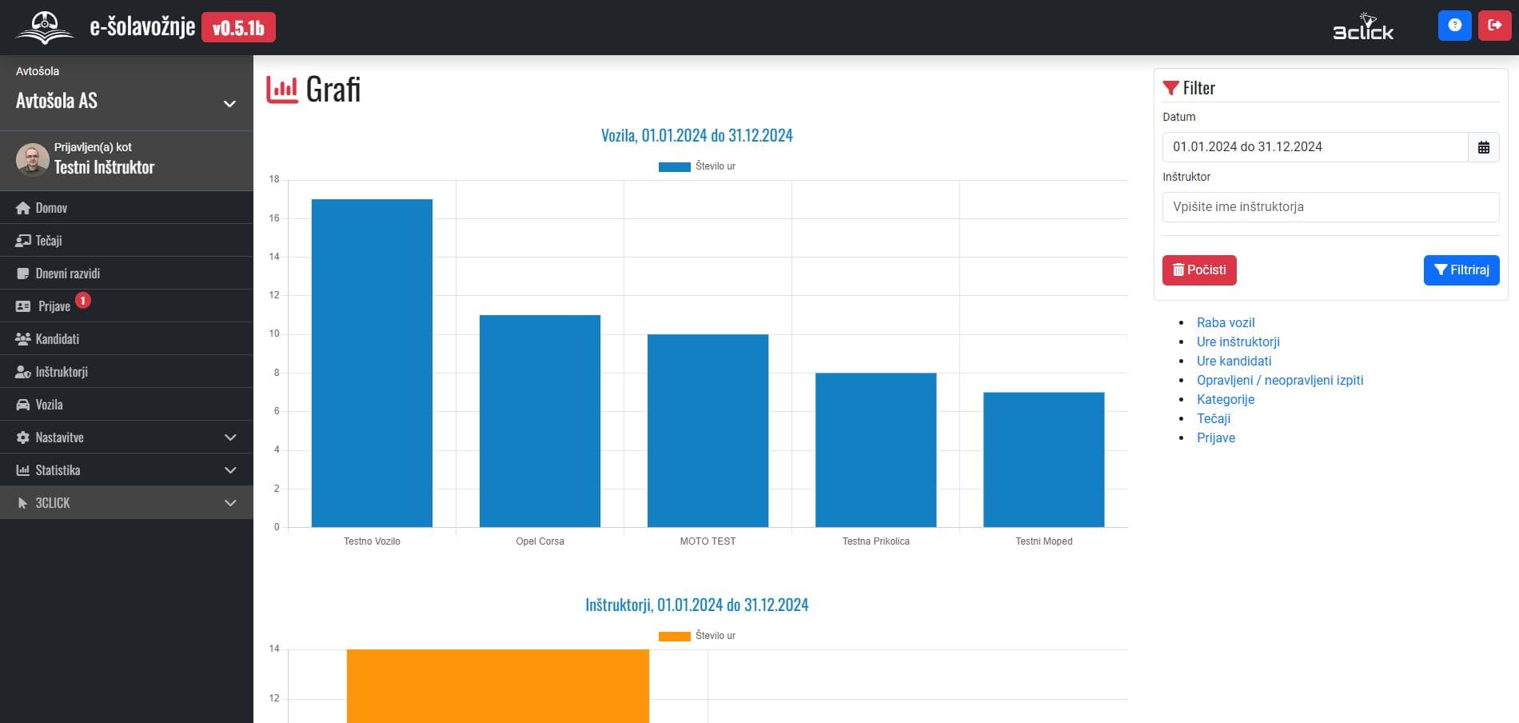Click the notification badge on Prijave
Viewport: 1519px width, 723px height.
pyautogui.click(x=83, y=301)
